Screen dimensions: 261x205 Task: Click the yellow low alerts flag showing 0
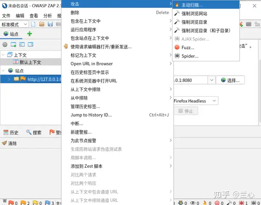[36, 202]
